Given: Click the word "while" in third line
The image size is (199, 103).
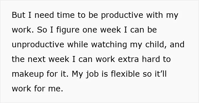Looking at the screenshot, I should [78, 44].
